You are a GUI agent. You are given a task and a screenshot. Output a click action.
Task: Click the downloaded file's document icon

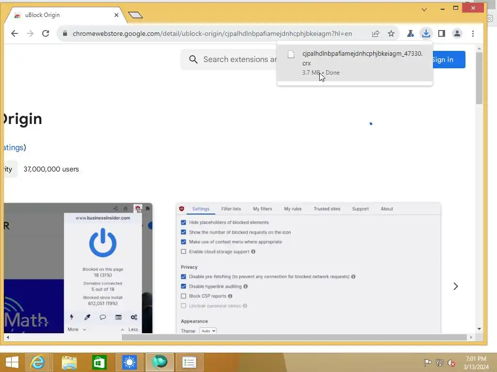pyautogui.click(x=291, y=54)
